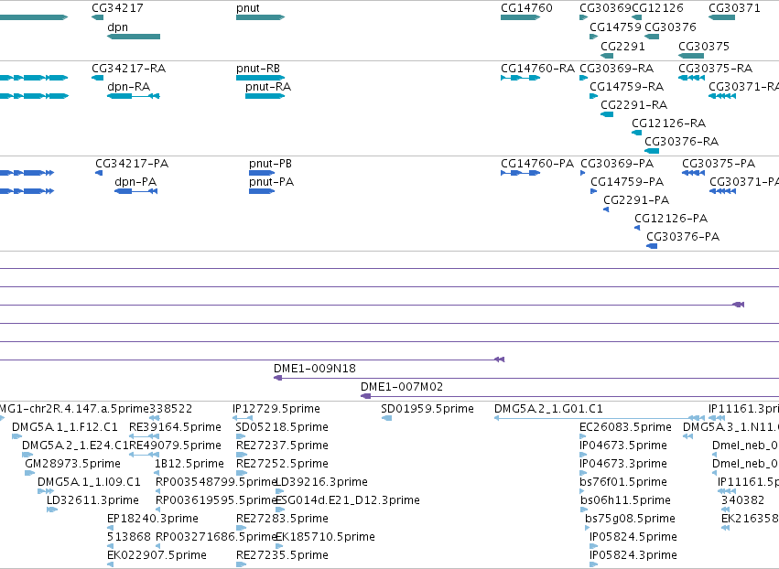Select the dpn-RA transcript glyph
This screenshot has height=569, width=779.
coord(134,96)
